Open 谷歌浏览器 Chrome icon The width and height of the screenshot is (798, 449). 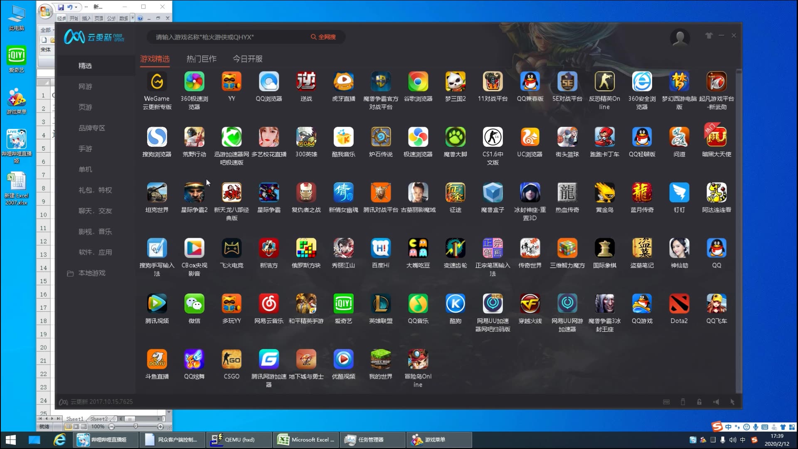(x=418, y=81)
